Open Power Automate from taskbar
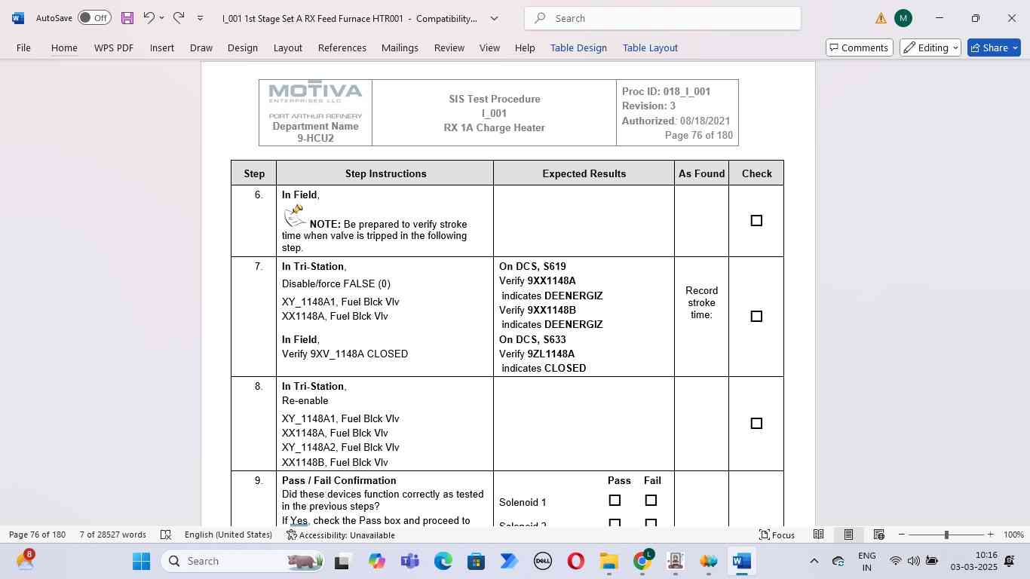Viewport: 1030px width, 579px height. tap(509, 561)
